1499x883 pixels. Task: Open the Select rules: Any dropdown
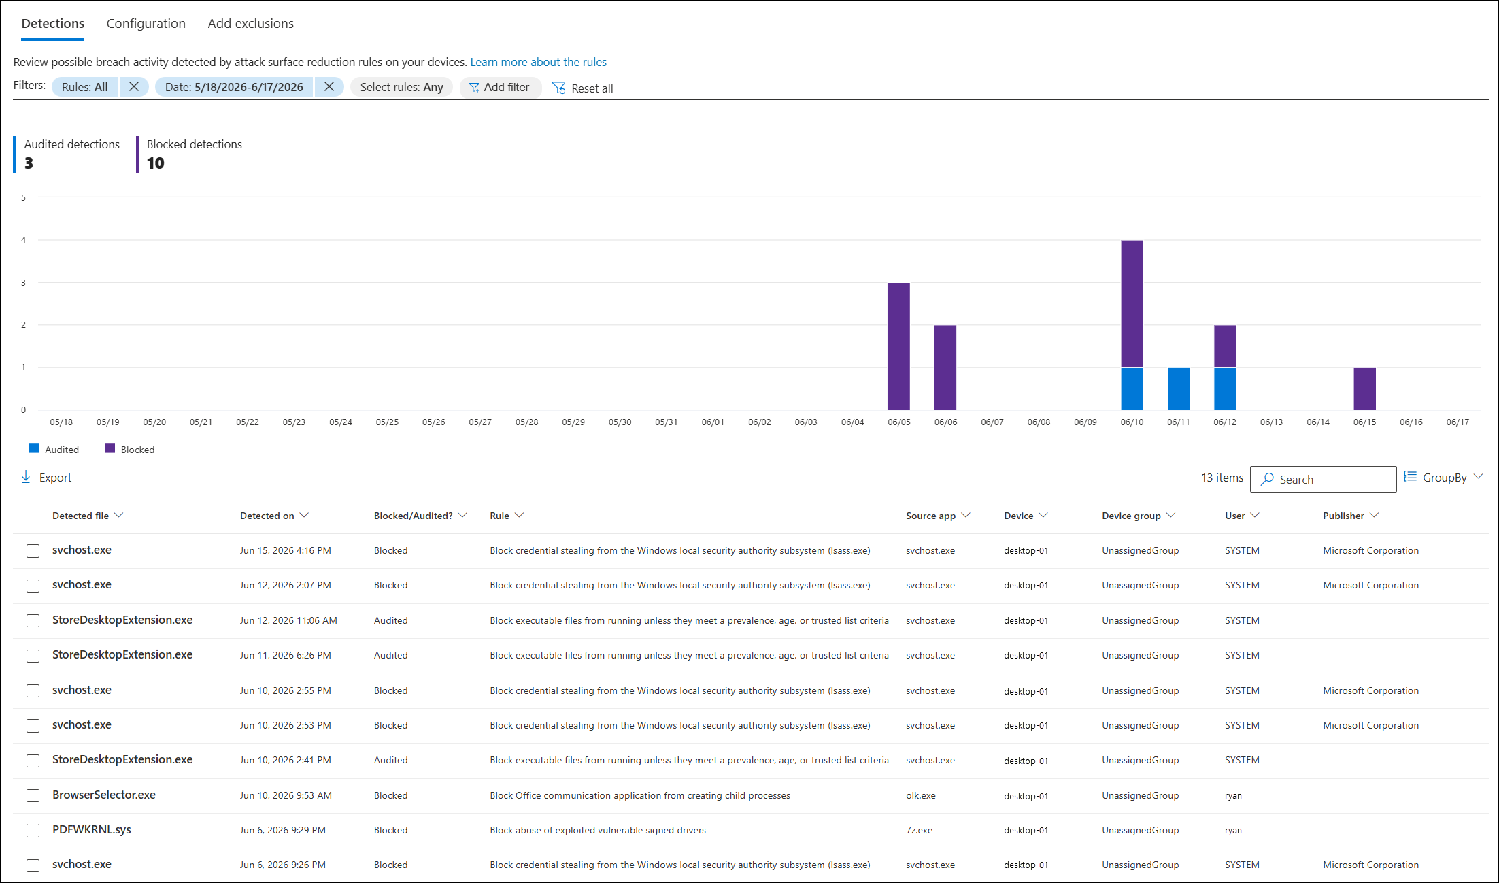tap(401, 87)
